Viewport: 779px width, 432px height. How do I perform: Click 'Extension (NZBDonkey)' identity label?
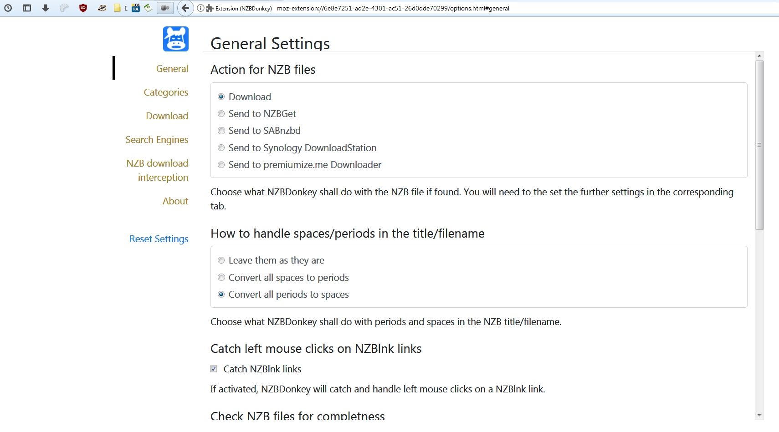click(243, 8)
